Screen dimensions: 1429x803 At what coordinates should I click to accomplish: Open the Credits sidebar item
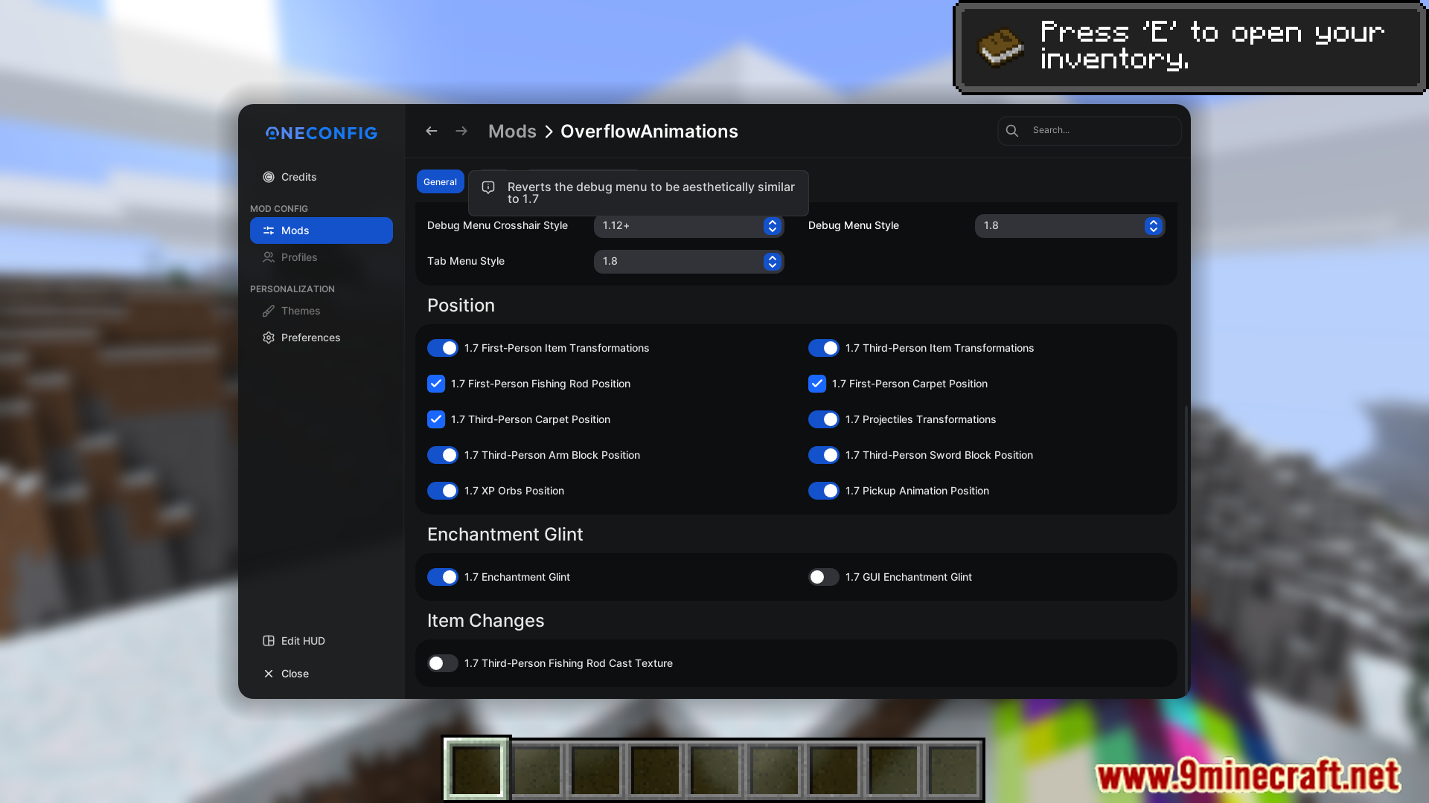pyautogui.click(x=322, y=177)
